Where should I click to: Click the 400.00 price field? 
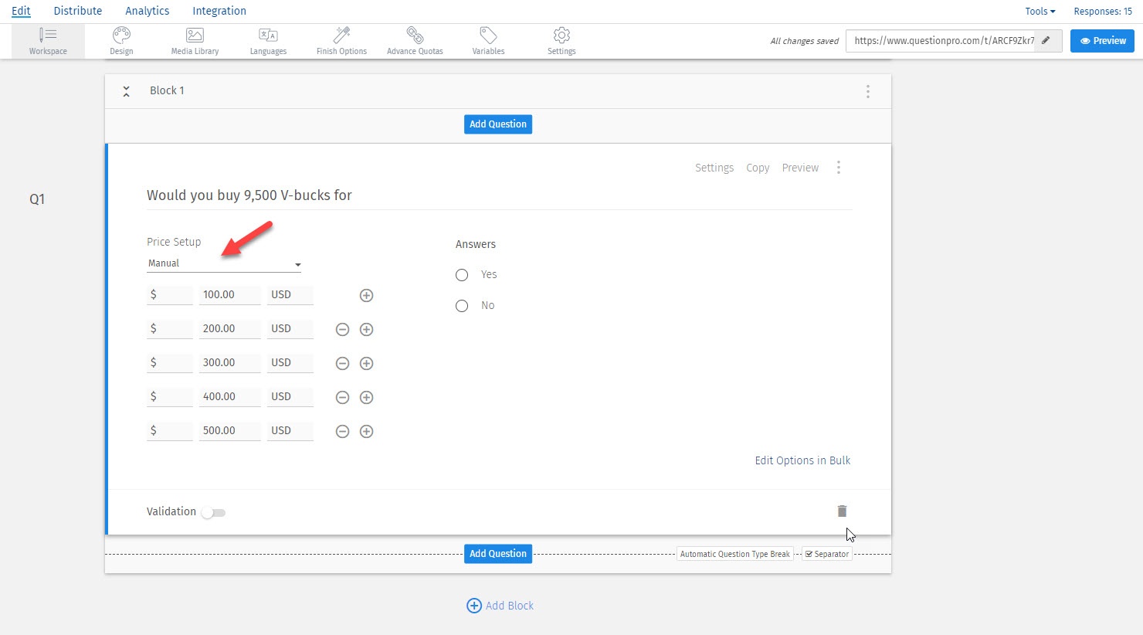(x=230, y=397)
